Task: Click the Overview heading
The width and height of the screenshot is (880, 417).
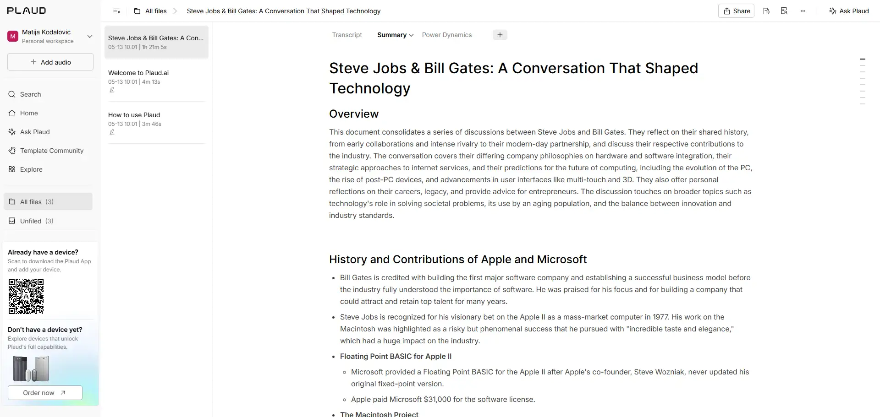Action: coord(354,114)
